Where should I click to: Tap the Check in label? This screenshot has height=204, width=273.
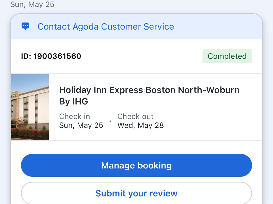coord(75,116)
